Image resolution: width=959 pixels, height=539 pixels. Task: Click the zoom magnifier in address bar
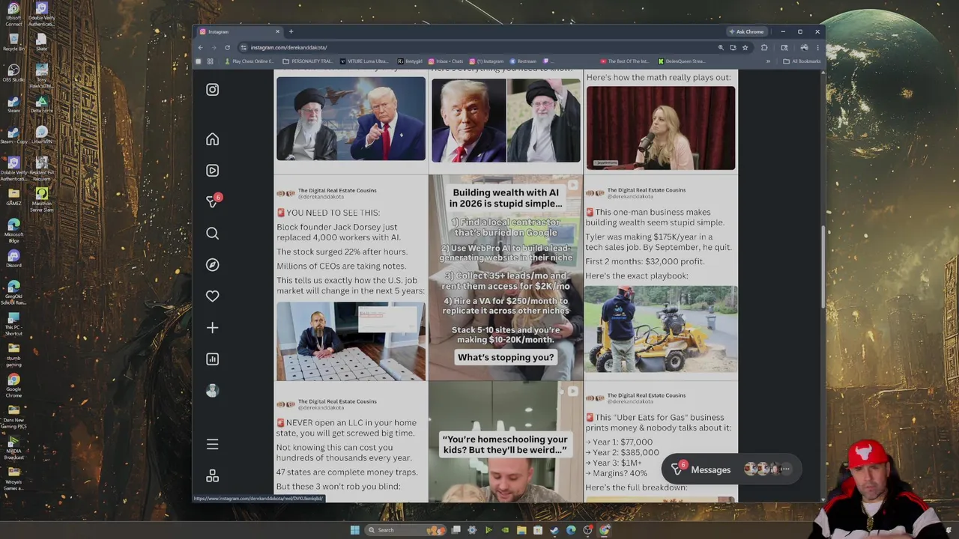click(721, 47)
